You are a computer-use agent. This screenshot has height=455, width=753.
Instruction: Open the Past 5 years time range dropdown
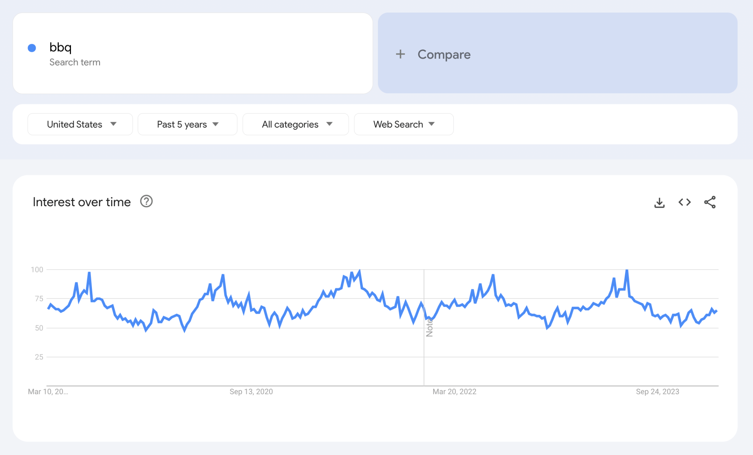(x=187, y=124)
